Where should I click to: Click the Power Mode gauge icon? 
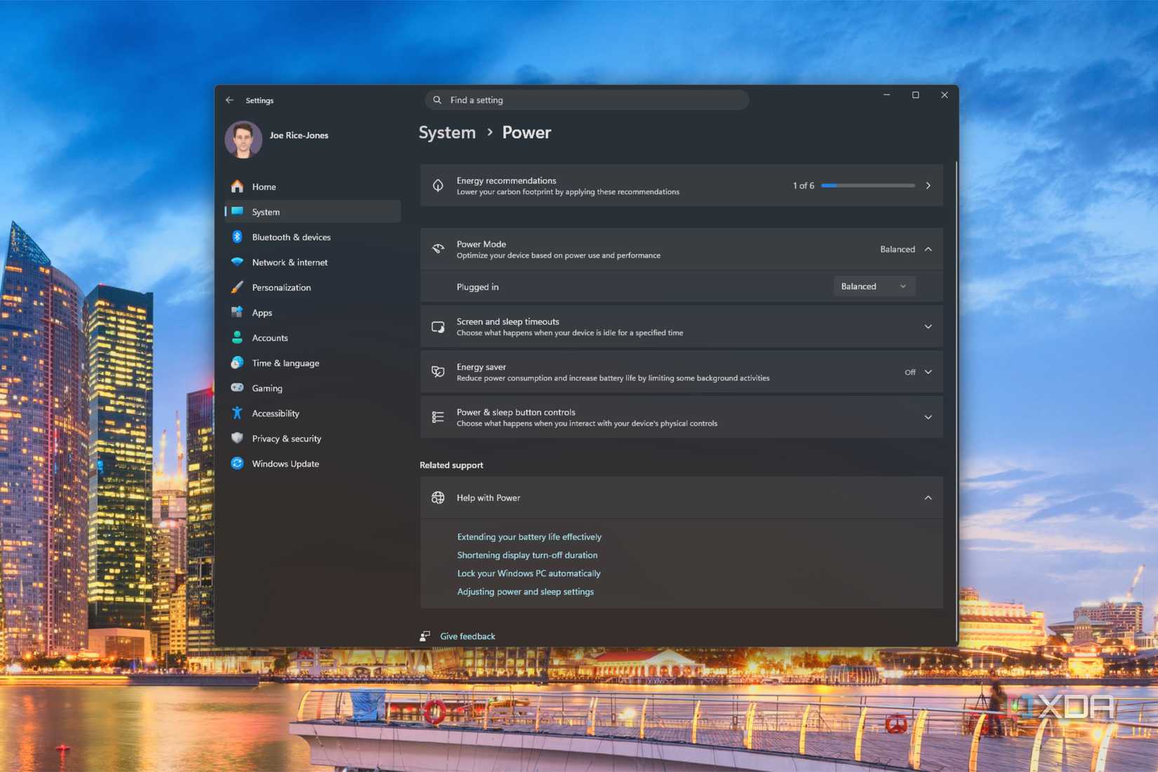coord(438,249)
